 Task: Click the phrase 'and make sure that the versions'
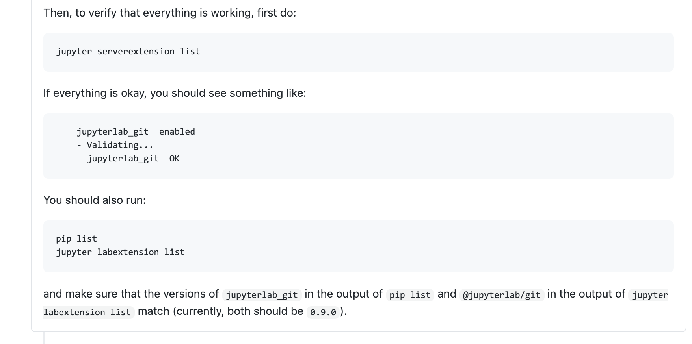point(131,294)
